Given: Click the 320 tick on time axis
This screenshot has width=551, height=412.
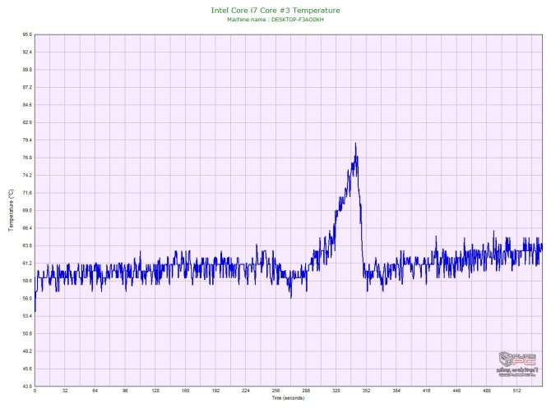Looking at the screenshot, I should point(336,391).
